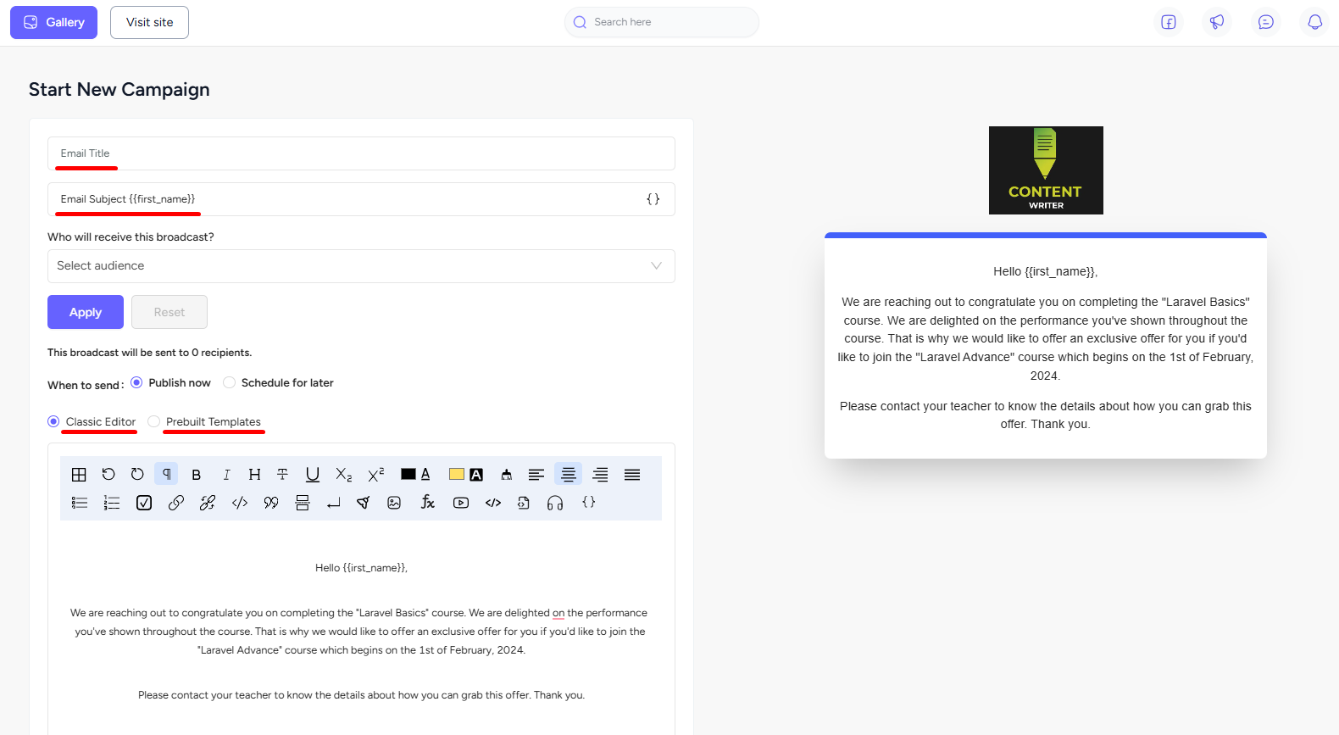Open the yellow highlight color swatch
Screen dimensions: 1339x735
[457, 475]
